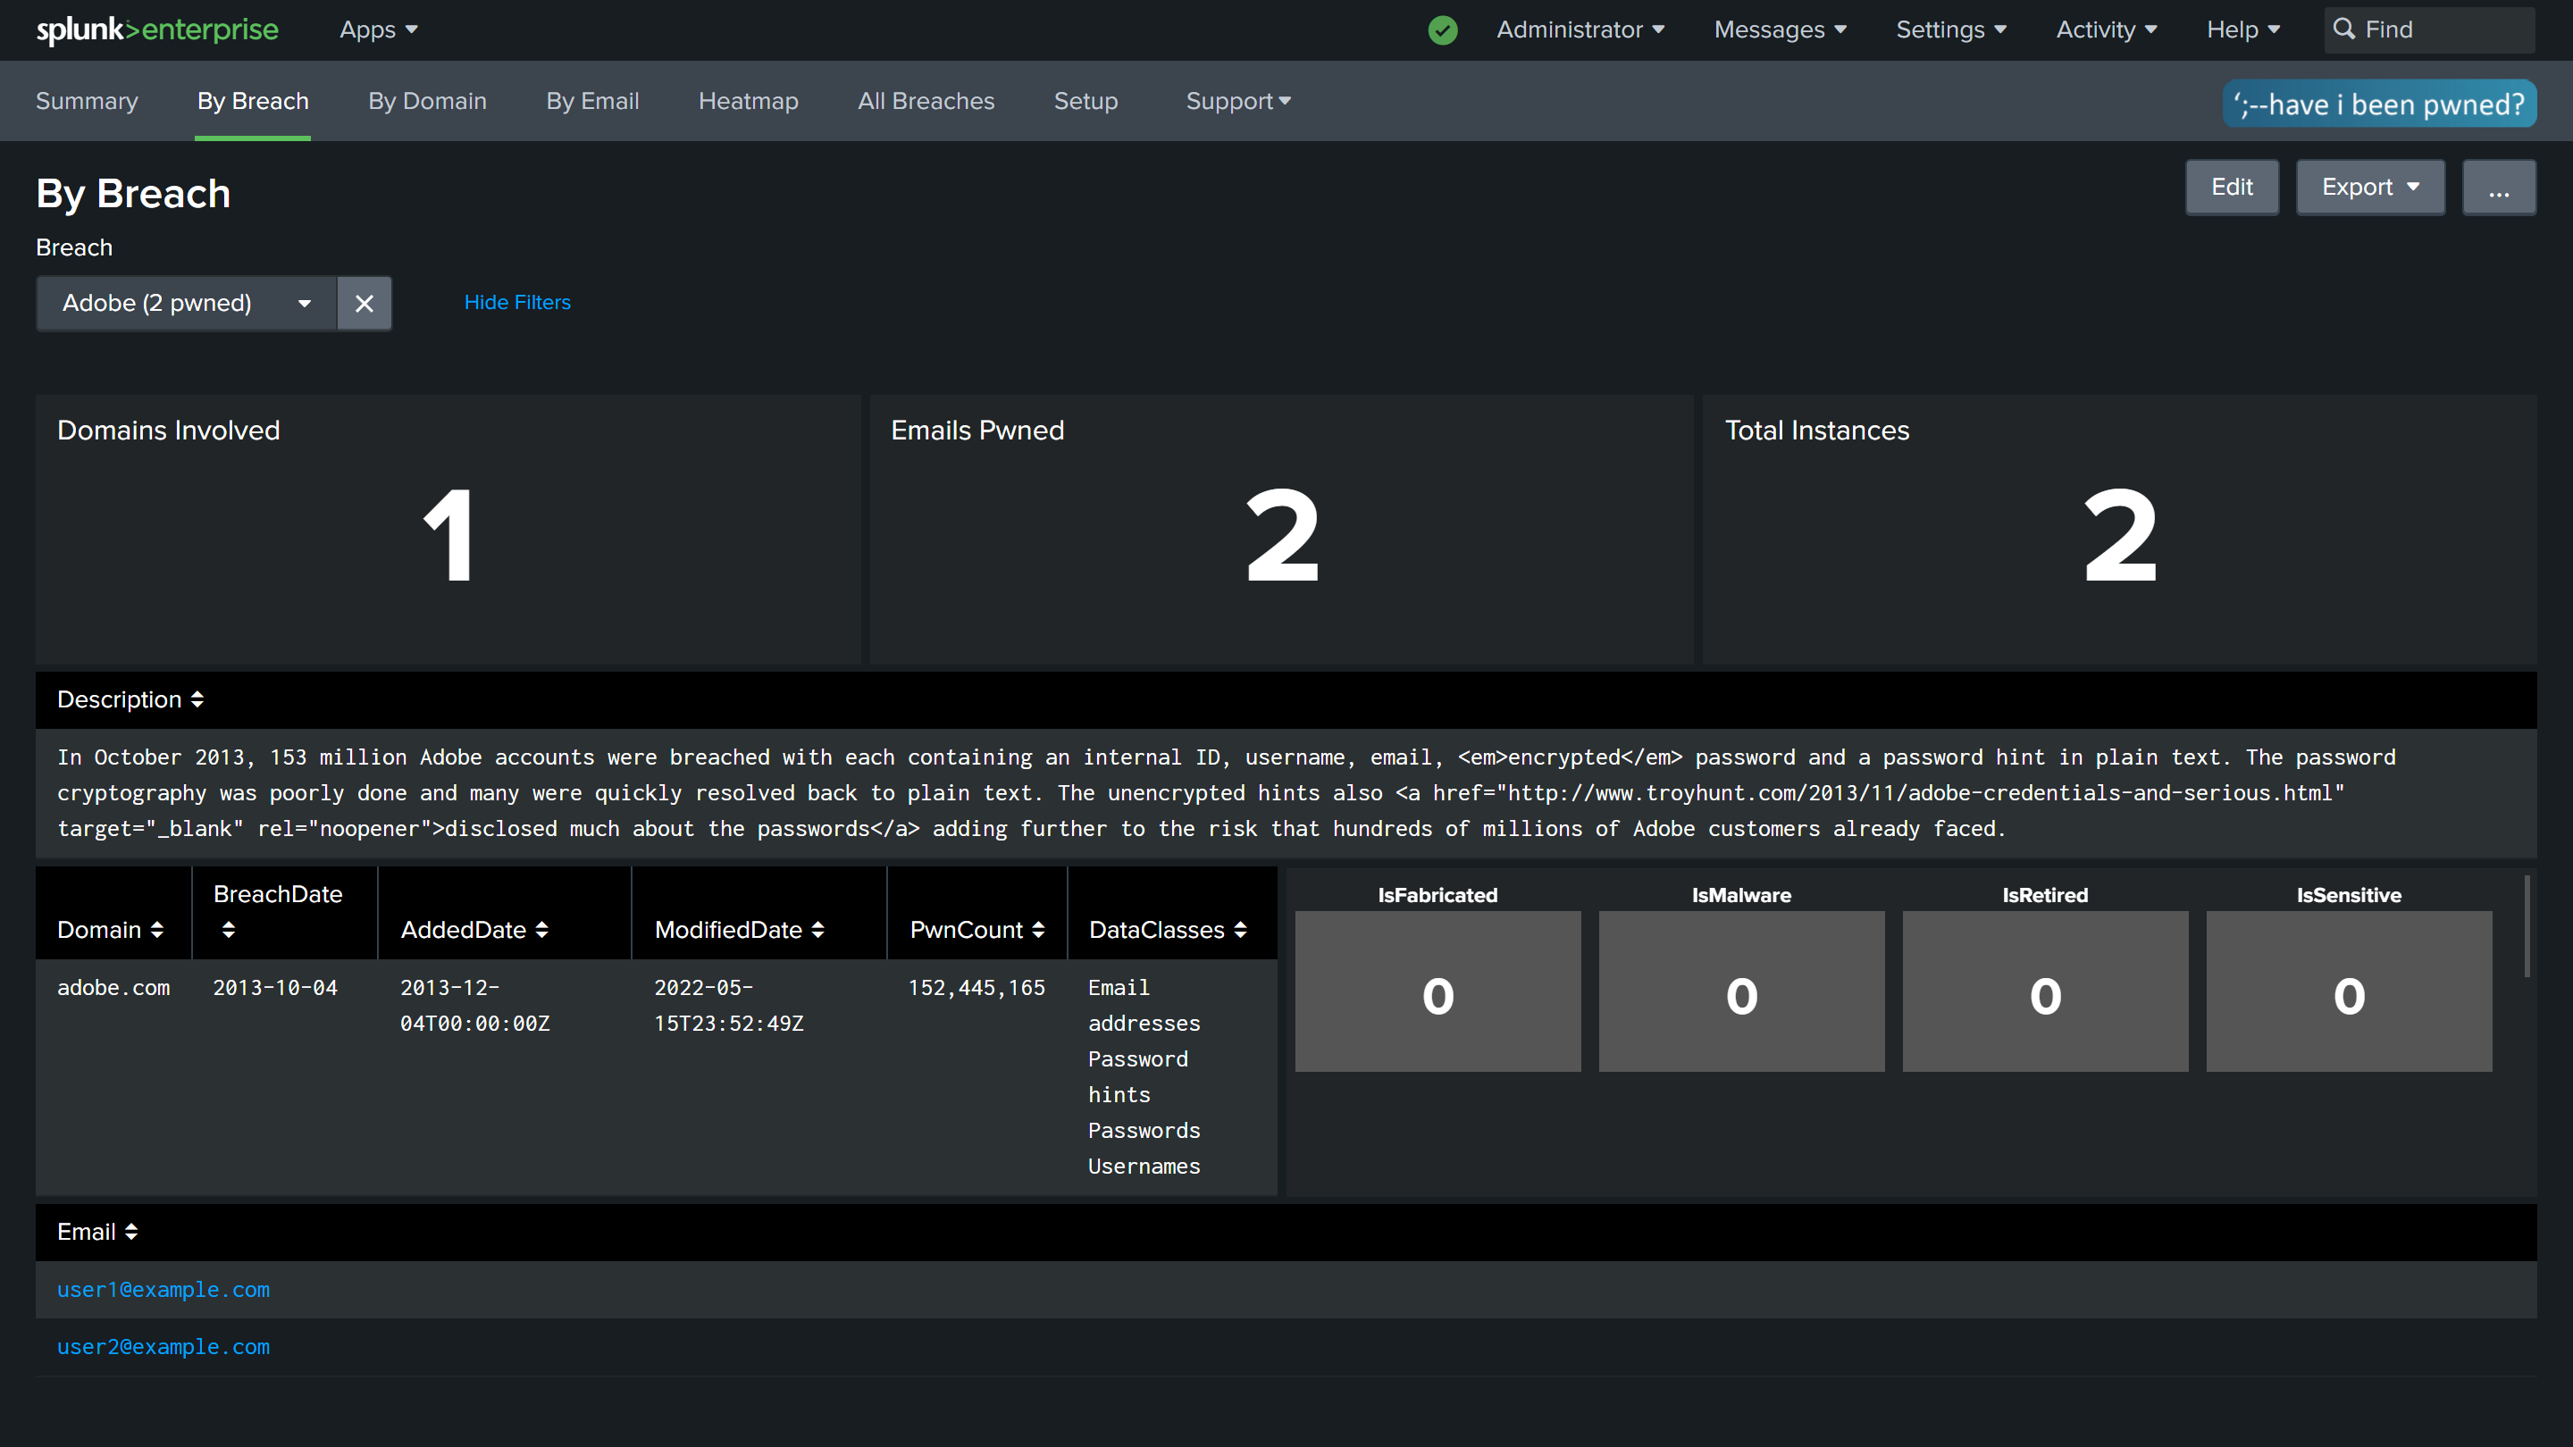Click the green health status checkmark icon
This screenshot has height=1447, width=2573.
pos(1442,30)
